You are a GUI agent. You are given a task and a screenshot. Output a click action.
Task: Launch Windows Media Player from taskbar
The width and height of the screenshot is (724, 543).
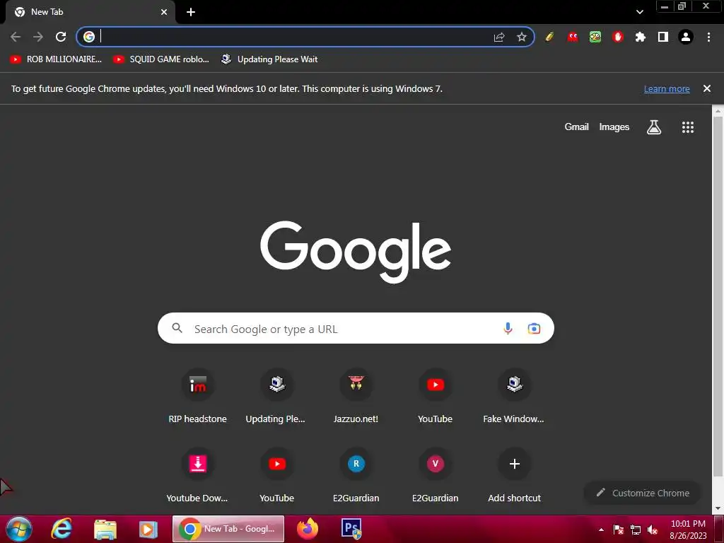148,529
